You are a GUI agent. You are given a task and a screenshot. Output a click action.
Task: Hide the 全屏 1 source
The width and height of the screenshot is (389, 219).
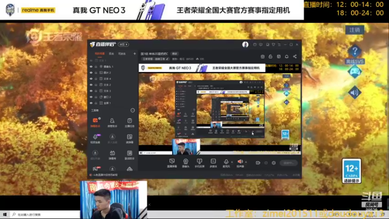pos(91,103)
